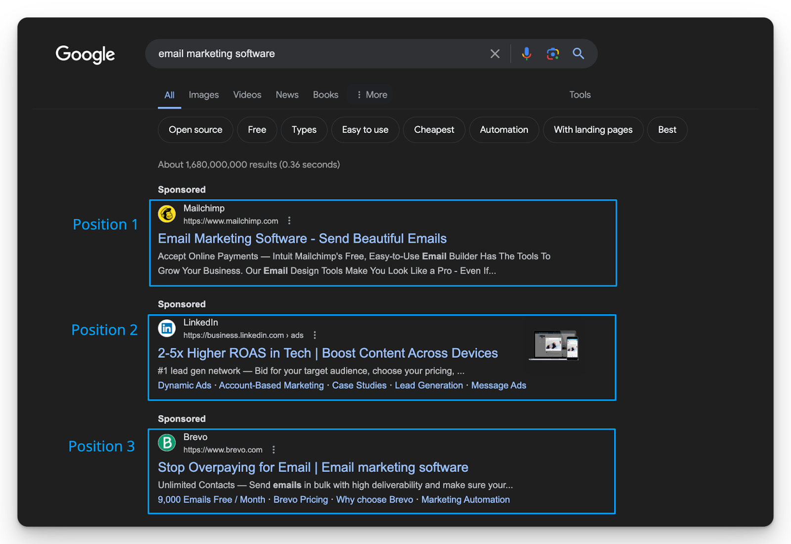Open the Tools options
Image resolution: width=791 pixels, height=544 pixels.
point(580,95)
